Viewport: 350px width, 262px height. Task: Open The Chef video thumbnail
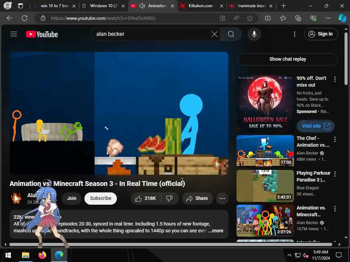click(265, 150)
